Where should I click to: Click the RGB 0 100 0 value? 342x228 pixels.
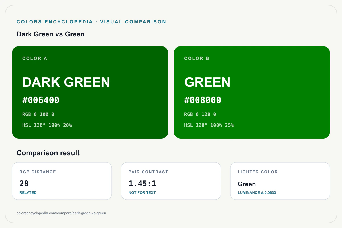point(38,114)
